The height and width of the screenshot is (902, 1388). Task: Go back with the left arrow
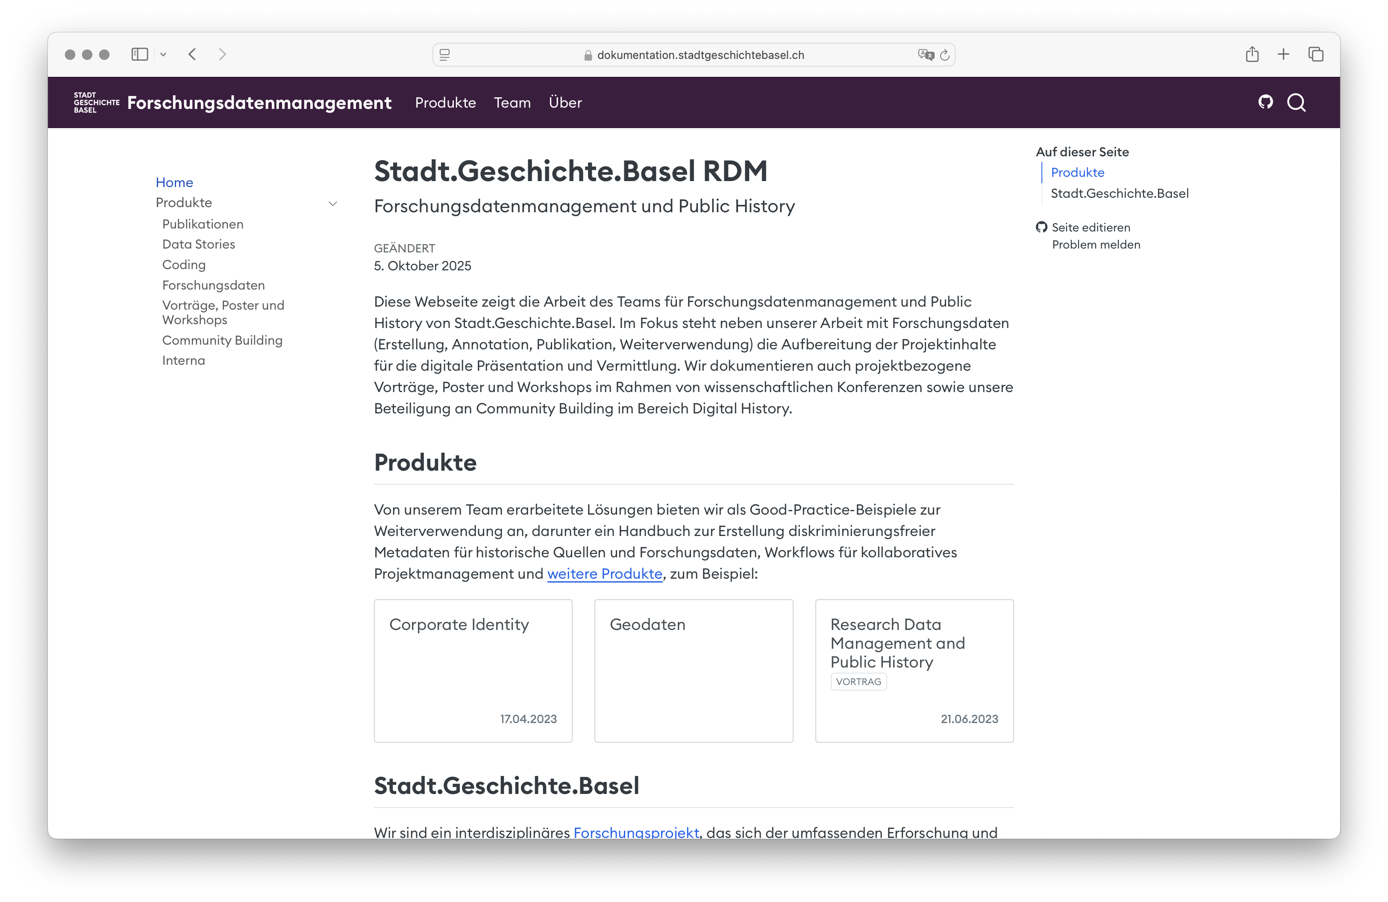(x=192, y=54)
